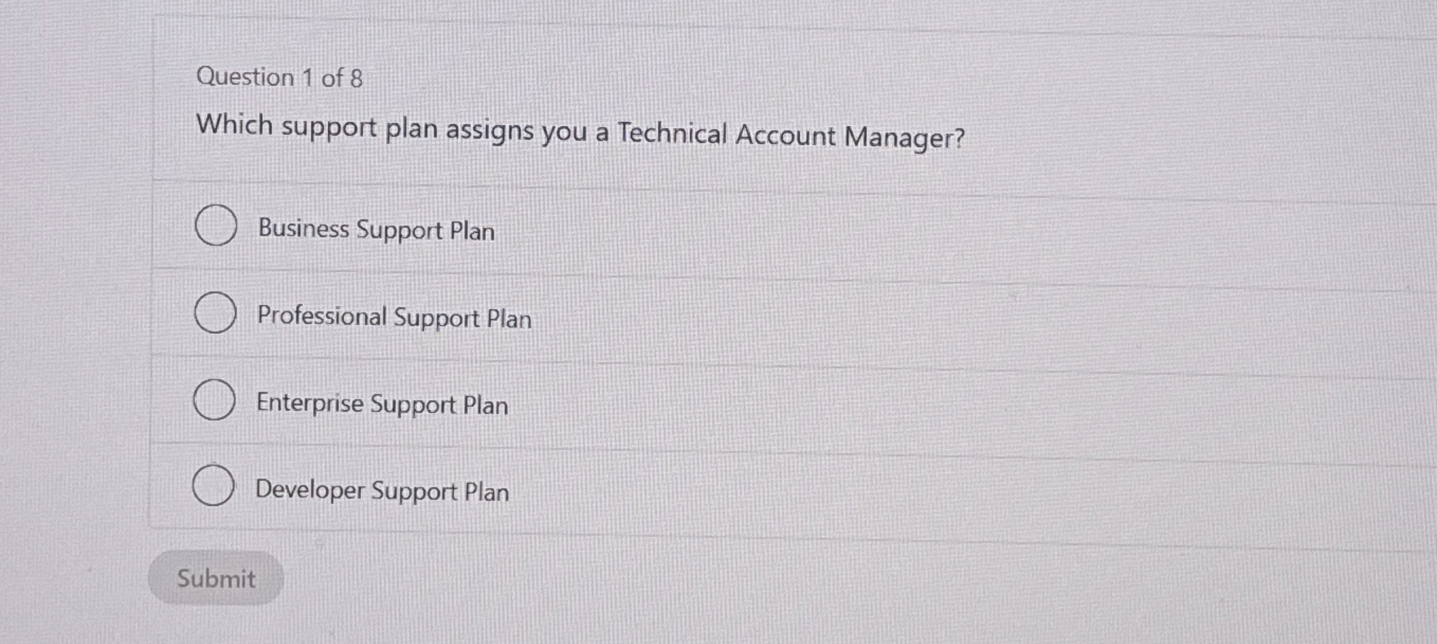1437x644 pixels.
Task: Select the circle next to Enterprise Support Plan
Action: (x=214, y=401)
